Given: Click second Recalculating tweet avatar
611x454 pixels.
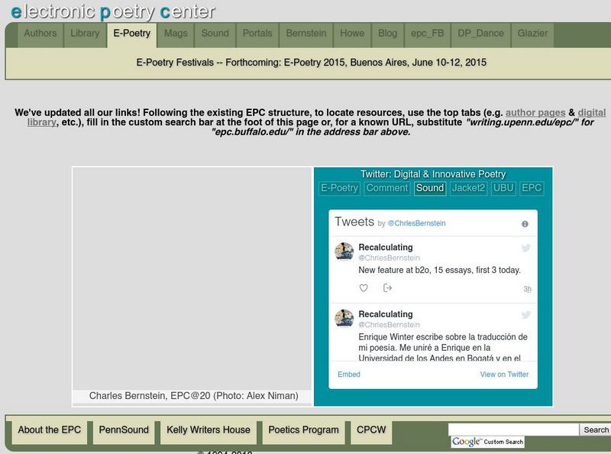Looking at the screenshot, I should point(344,319).
